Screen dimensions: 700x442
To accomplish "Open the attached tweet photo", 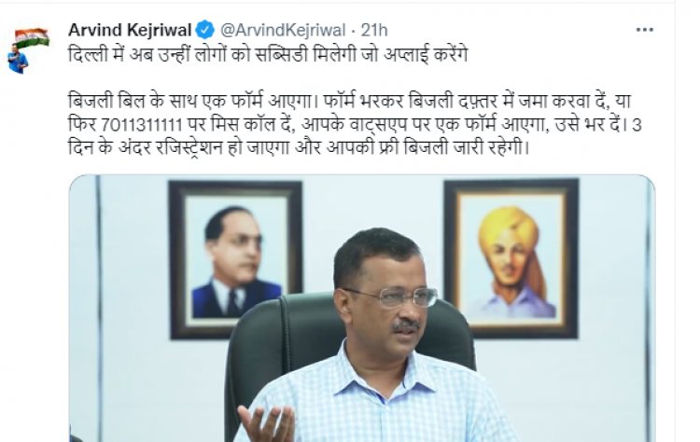I will pos(362,309).
